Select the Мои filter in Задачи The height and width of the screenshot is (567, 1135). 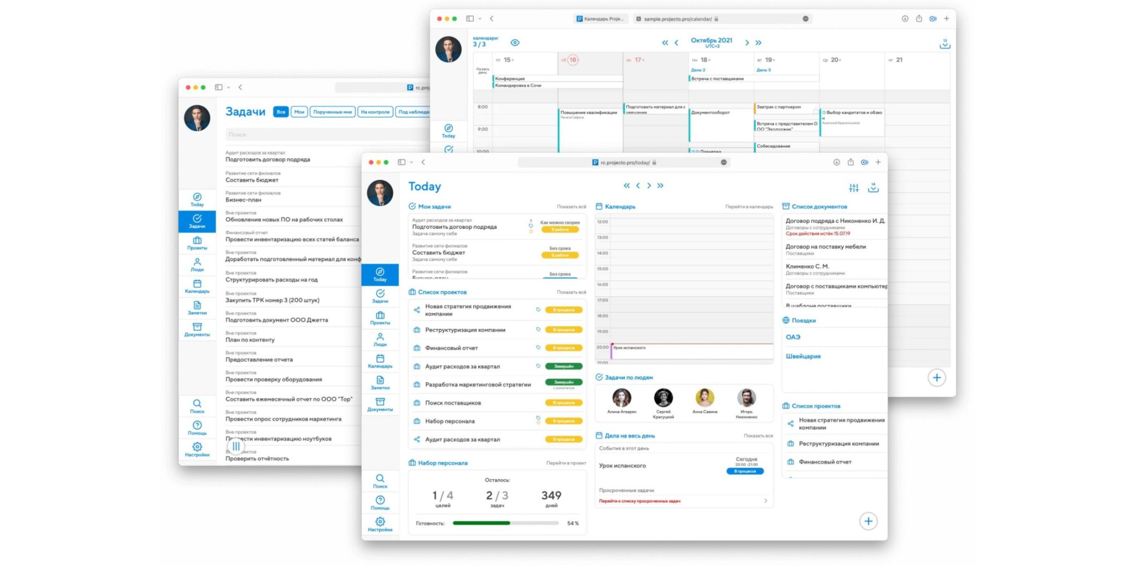pyautogui.click(x=299, y=112)
